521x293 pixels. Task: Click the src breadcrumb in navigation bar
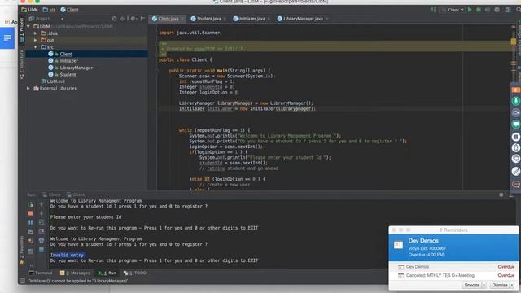point(50,10)
